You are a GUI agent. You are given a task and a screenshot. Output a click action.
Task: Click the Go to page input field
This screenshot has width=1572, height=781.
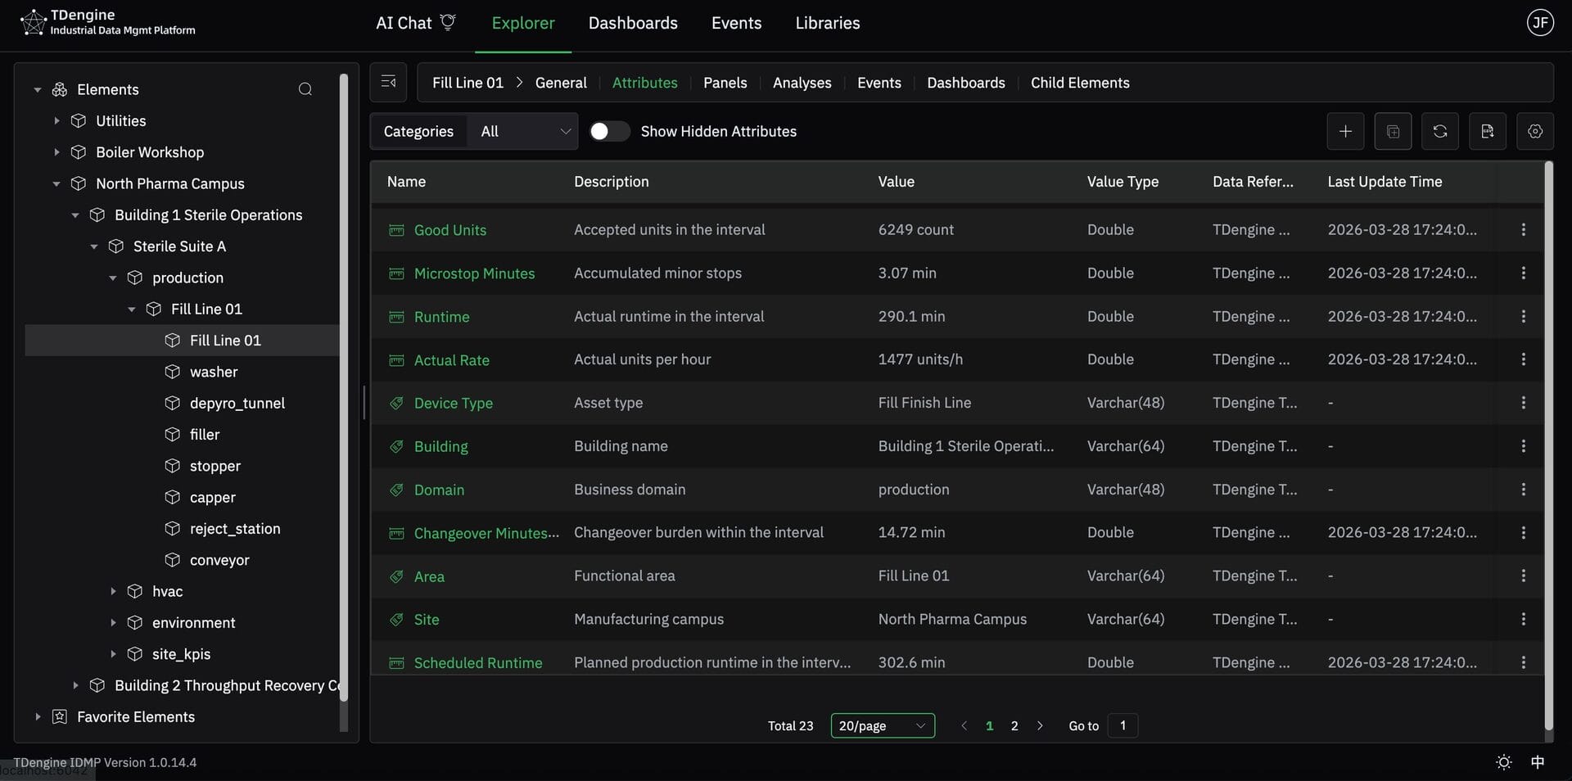coord(1122,725)
